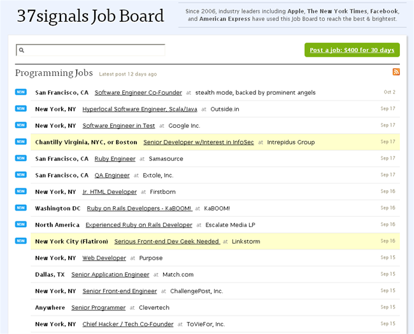Open Hyperlocal Software Engineer, Scala/Java link
Viewport: 414px width, 334px height.
139,109
